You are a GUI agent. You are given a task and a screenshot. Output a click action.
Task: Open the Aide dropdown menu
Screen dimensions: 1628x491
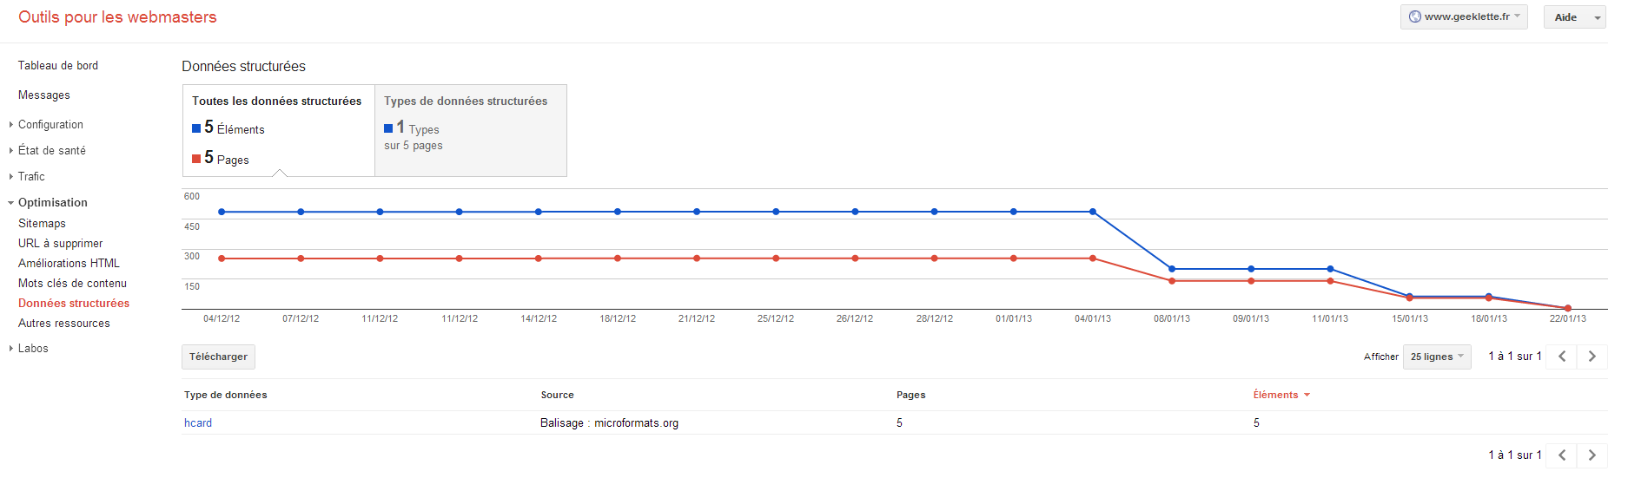coord(1573,17)
